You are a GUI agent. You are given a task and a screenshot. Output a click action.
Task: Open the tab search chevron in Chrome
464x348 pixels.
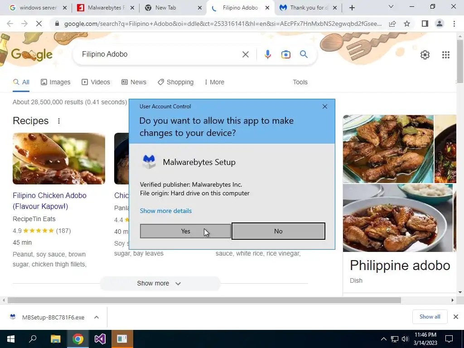(391, 6)
